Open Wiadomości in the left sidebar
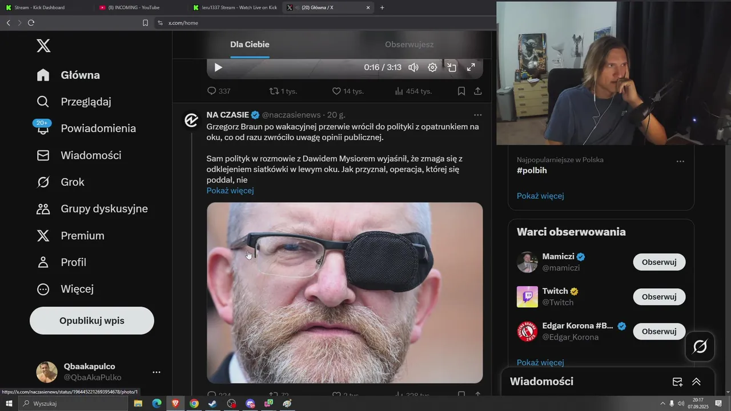The image size is (731, 411). [79, 155]
